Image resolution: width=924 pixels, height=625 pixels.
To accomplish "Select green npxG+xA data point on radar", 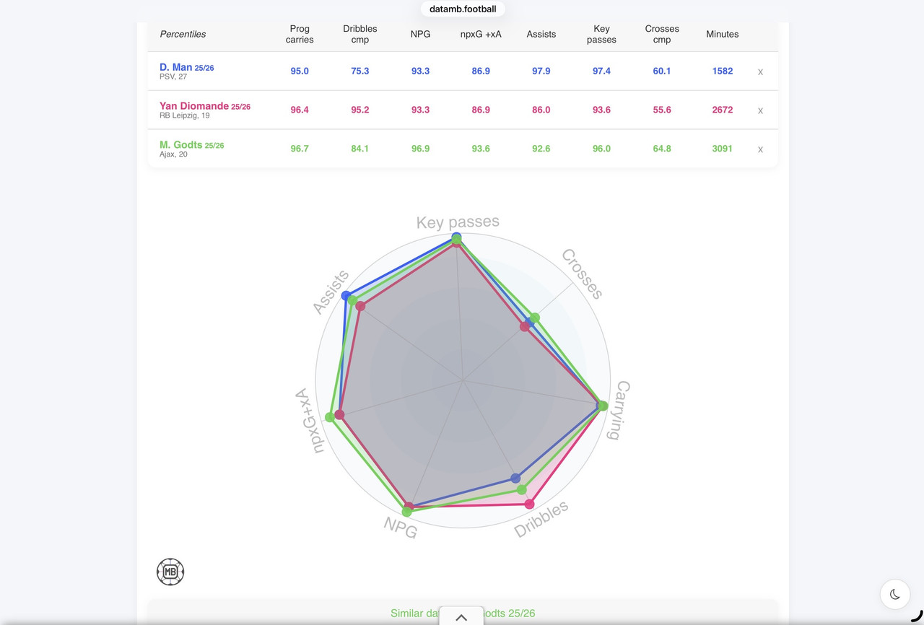I will tap(330, 417).
